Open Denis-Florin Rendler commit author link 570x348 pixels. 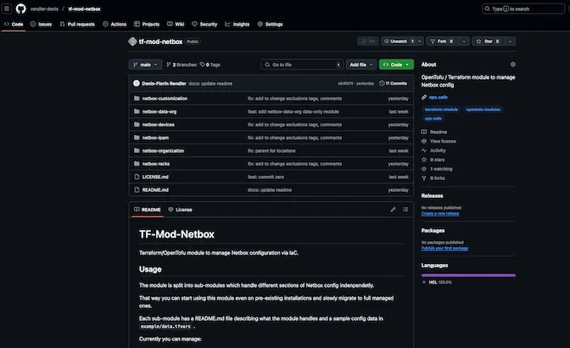pyautogui.click(x=164, y=84)
